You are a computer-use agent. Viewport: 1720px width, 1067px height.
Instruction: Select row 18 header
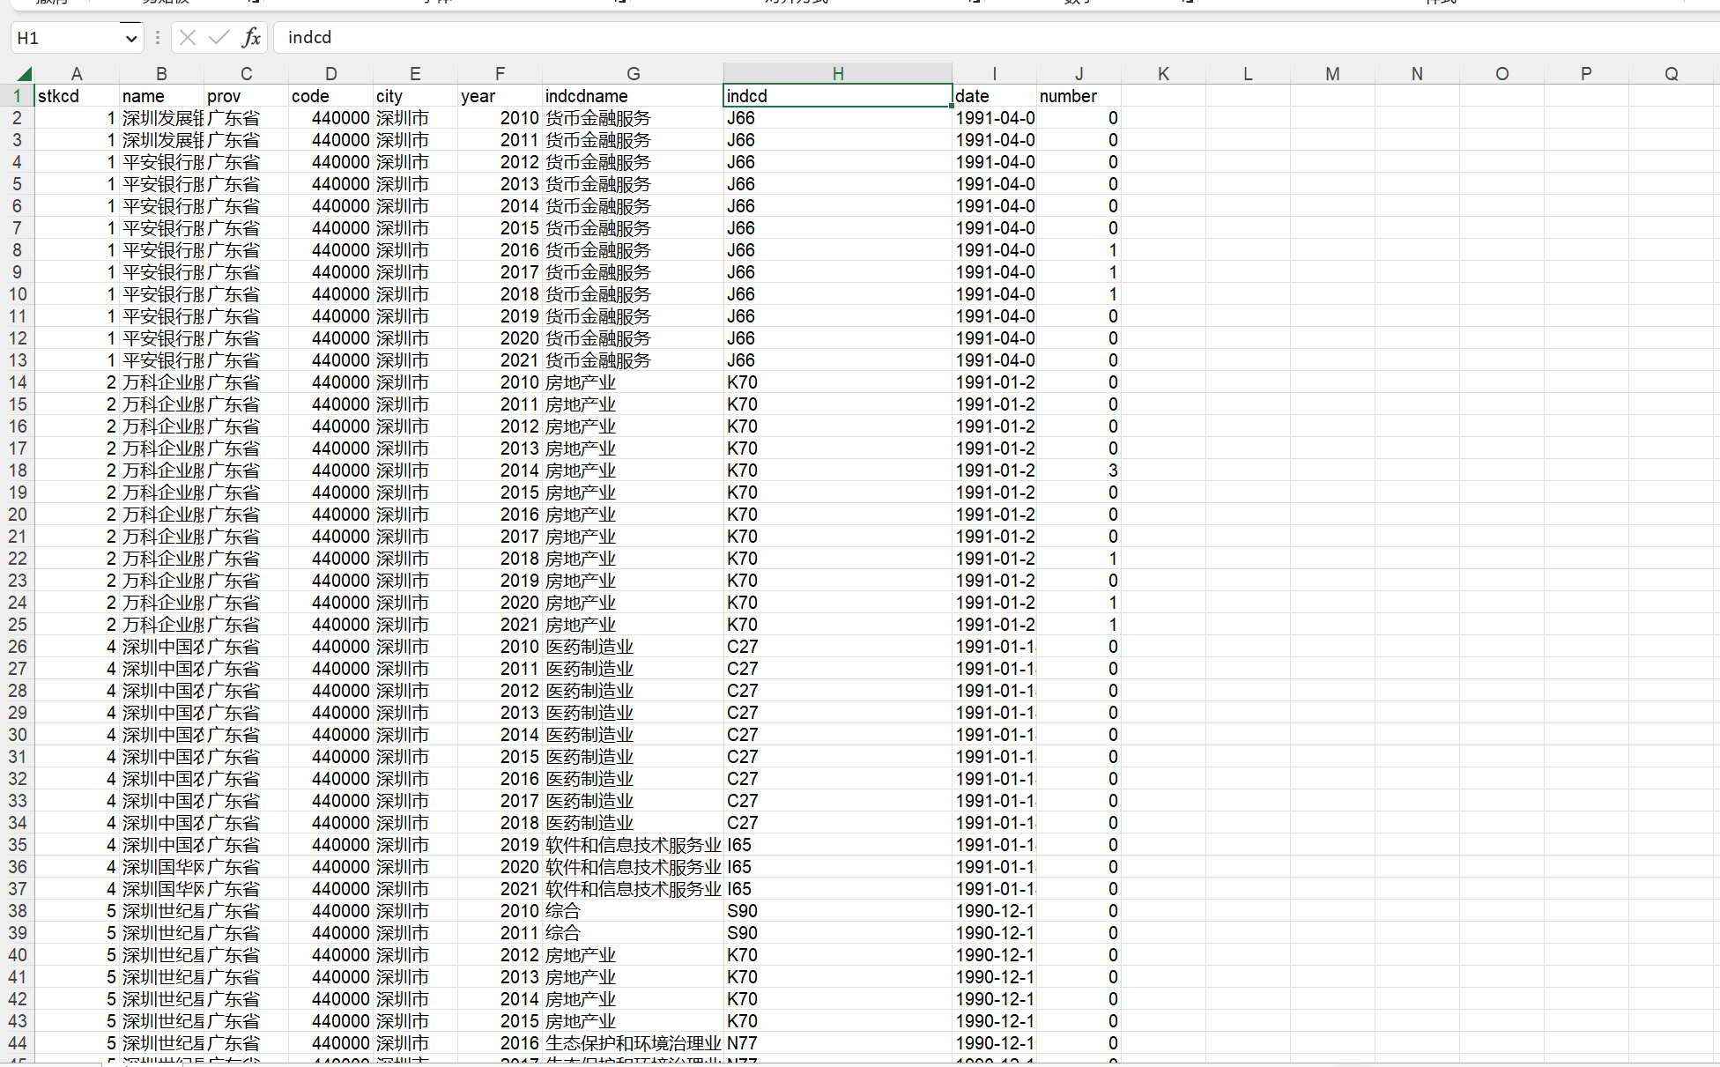[17, 471]
